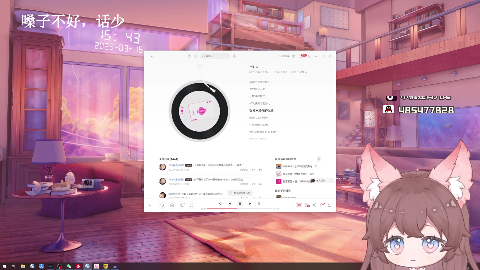
Task: Open File Explorer from the taskbar
Action: [x=23, y=266]
